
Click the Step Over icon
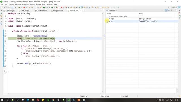pos(32,7)
